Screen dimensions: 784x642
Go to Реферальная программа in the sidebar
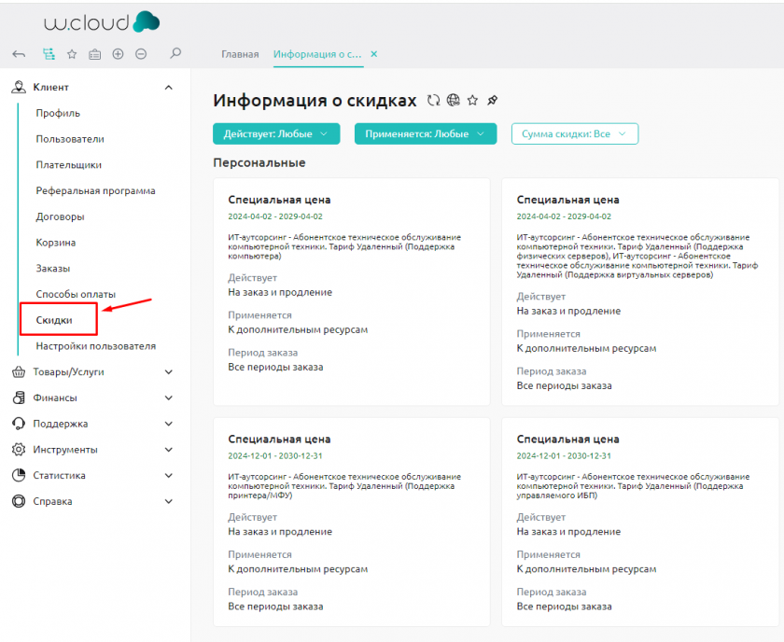(x=95, y=191)
